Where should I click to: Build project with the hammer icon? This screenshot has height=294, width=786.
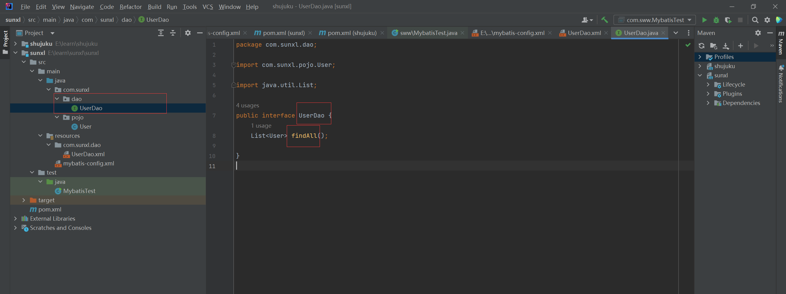[605, 20]
